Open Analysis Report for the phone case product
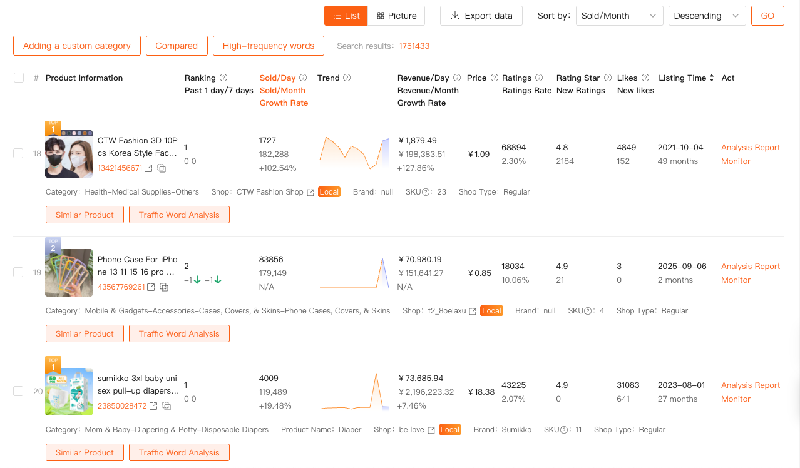Viewport: 800px width, 468px height. tap(750, 266)
